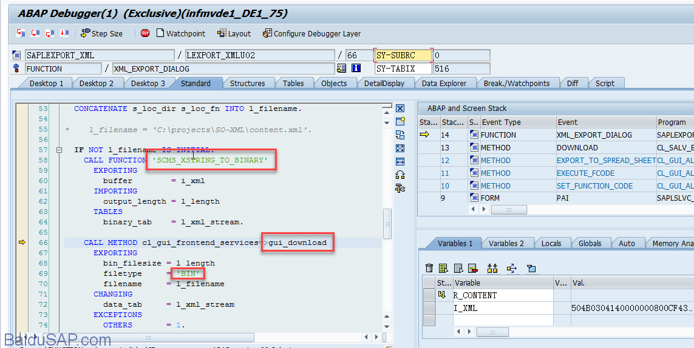Click the Close Tool icon beside source code

(400, 109)
